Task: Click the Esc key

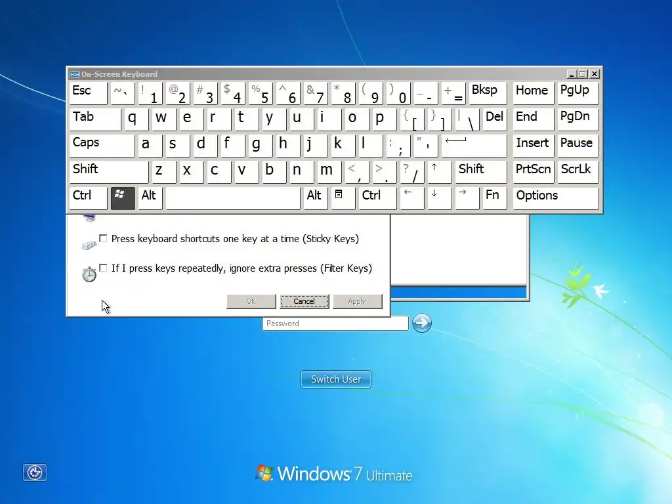Action: click(89, 93)
